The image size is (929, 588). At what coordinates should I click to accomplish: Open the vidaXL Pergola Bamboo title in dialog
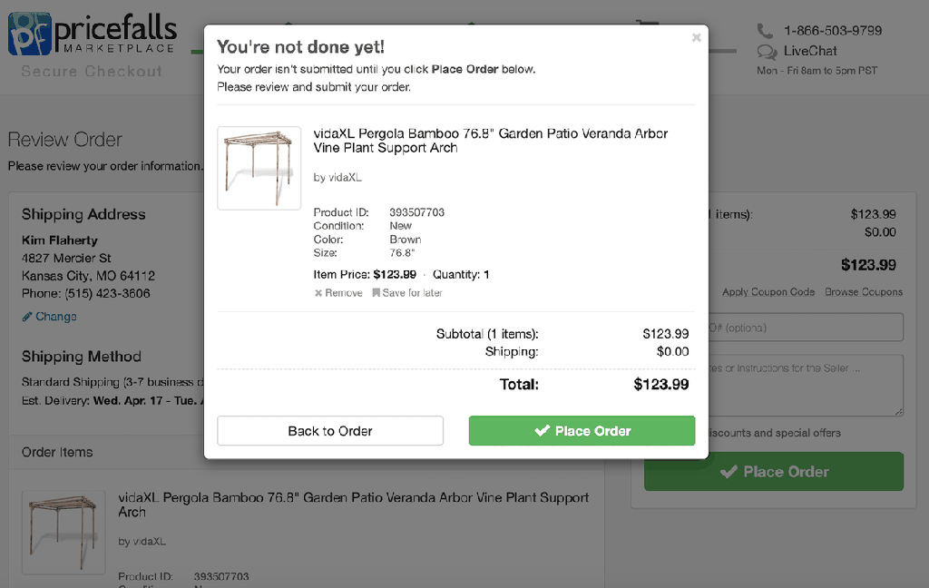[491, 141]
